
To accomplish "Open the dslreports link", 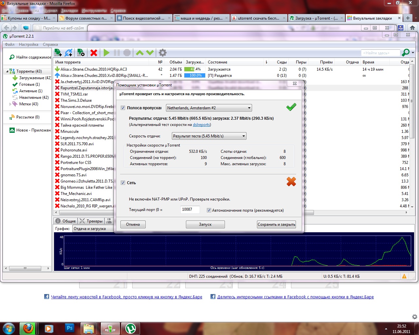I will click(201, 125).
